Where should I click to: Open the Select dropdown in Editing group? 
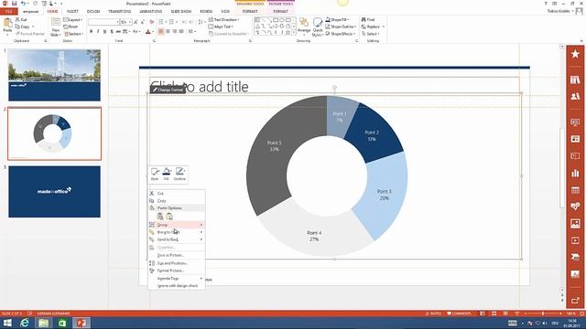370,34
